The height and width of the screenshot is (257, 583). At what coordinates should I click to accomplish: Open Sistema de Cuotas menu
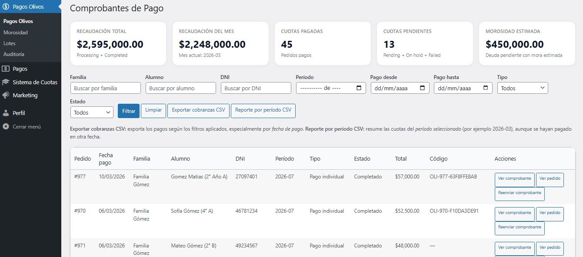pos(30,82)
